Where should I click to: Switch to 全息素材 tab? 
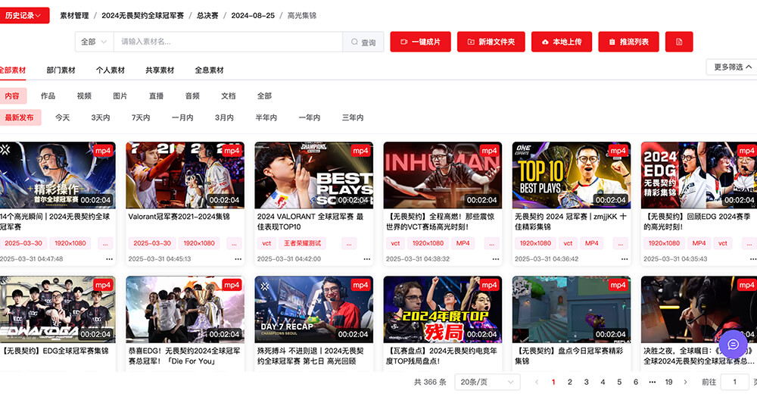coord(209,70)
